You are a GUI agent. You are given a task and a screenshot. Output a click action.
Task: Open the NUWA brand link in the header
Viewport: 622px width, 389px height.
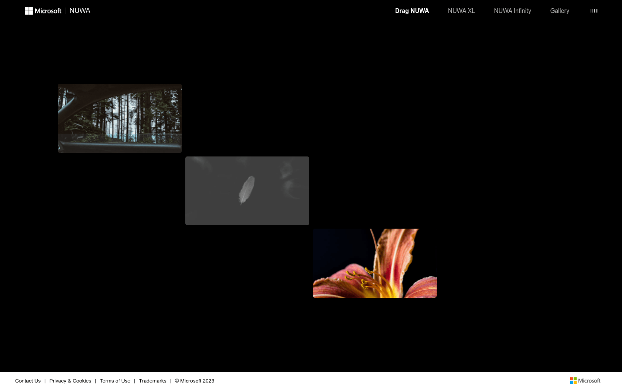[x=80, y=11]
